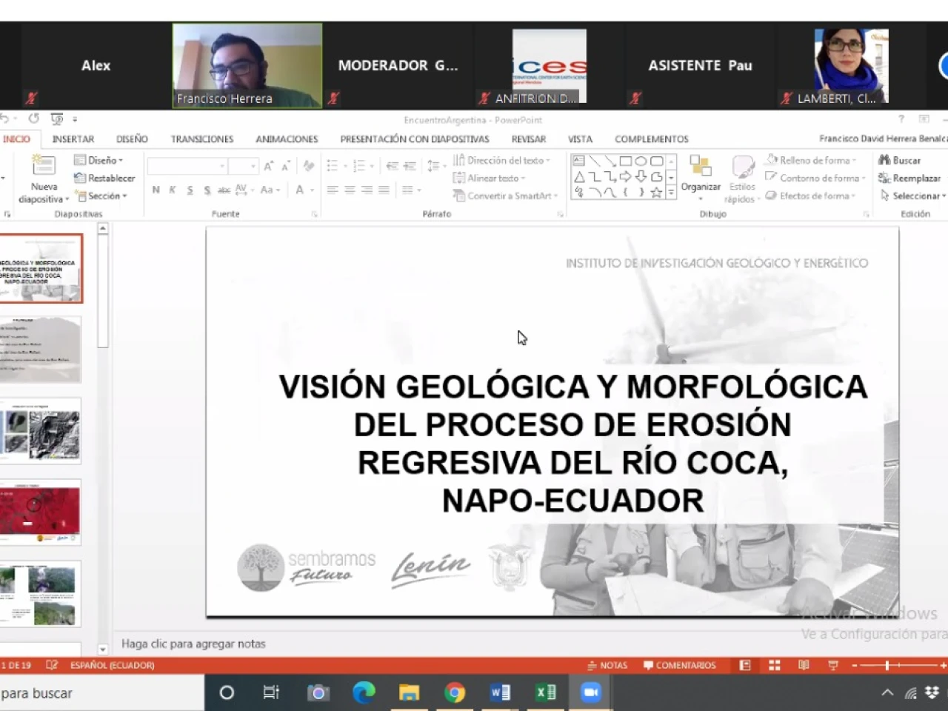Viewport: 948px width, 711px height.
Task: Click the Nueva diapositiva icon
Action: point(44,166)
